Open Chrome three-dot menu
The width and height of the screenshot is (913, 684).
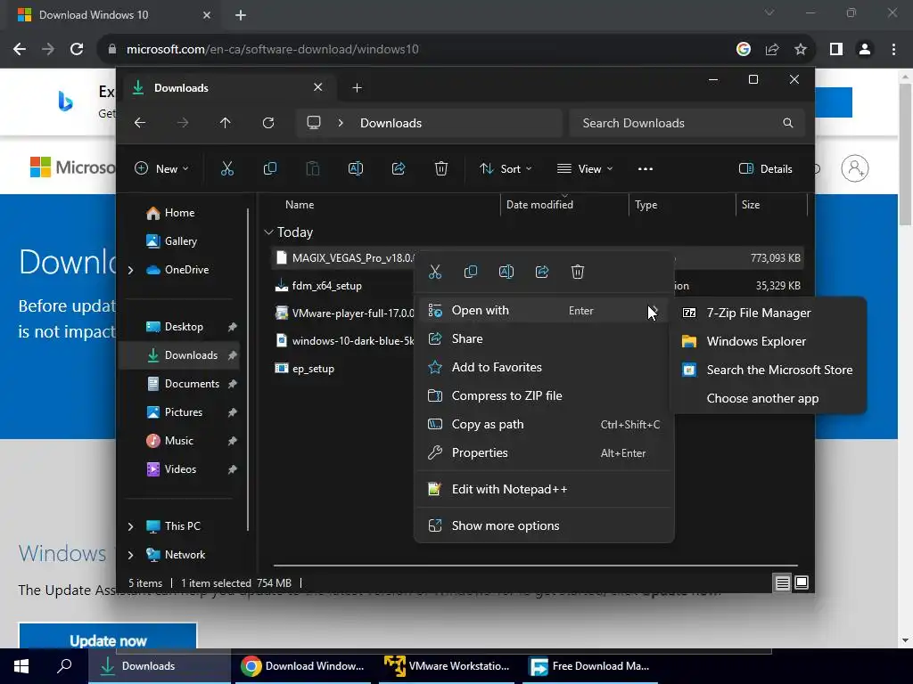pos(893,50)
